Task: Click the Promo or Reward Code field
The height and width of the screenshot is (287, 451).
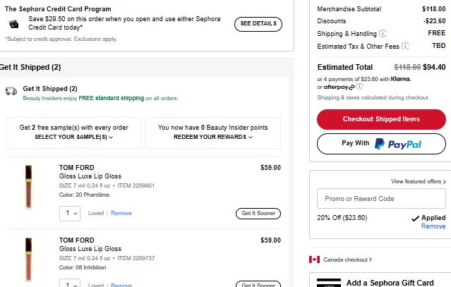Action: pyautogui.click(x=381, y=199)
